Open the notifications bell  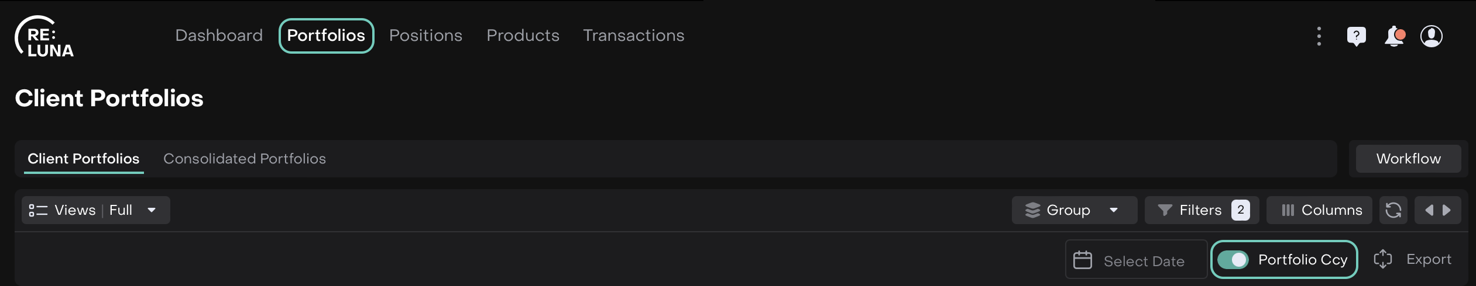[x=1394, y=36]
